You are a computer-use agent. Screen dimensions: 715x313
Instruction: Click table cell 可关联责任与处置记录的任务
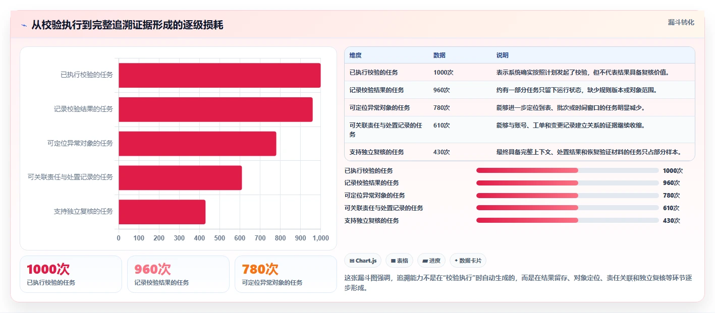point(386,130)
